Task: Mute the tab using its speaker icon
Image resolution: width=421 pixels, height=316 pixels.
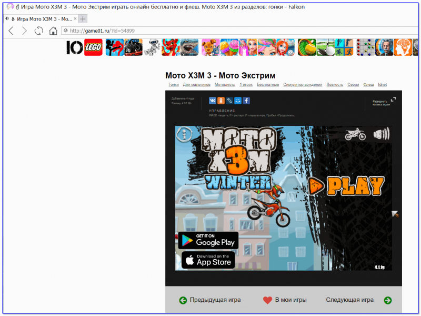Action: (7, 18)
